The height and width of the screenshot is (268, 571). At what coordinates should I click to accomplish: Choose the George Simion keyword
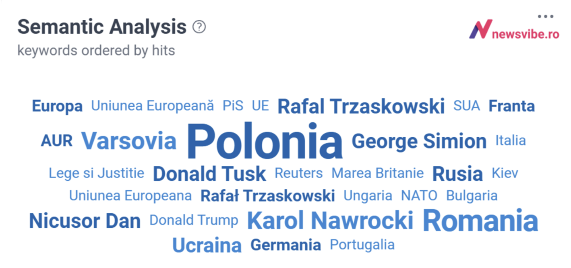(419, 141)
